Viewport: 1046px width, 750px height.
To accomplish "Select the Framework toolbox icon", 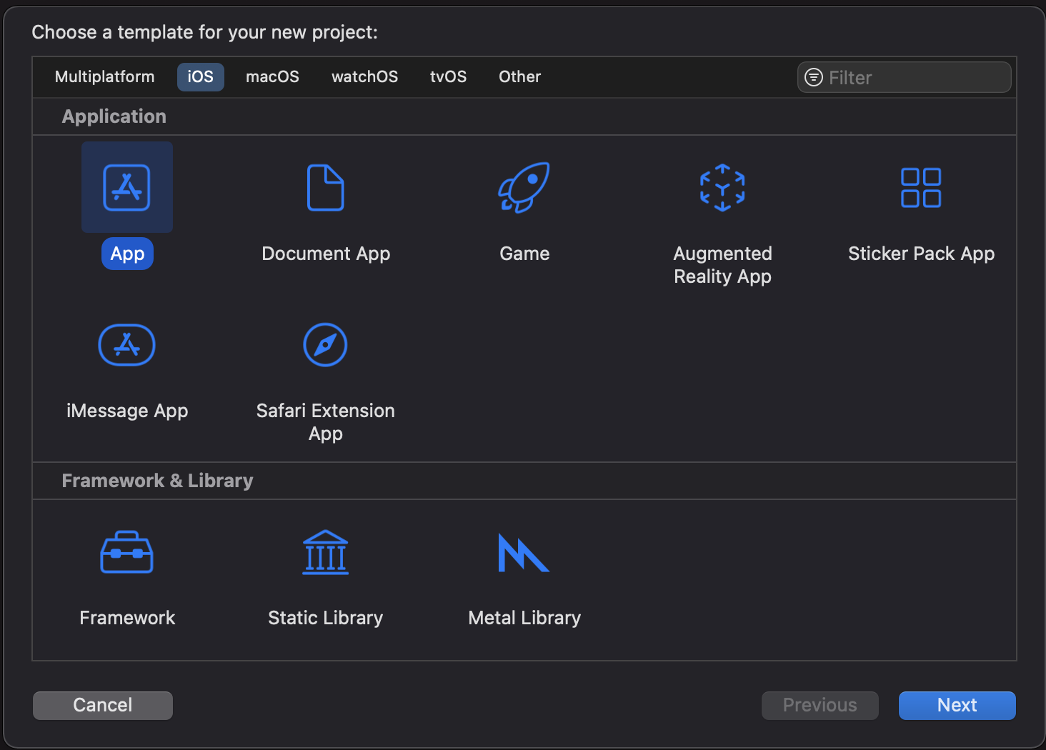I will 126,552.
